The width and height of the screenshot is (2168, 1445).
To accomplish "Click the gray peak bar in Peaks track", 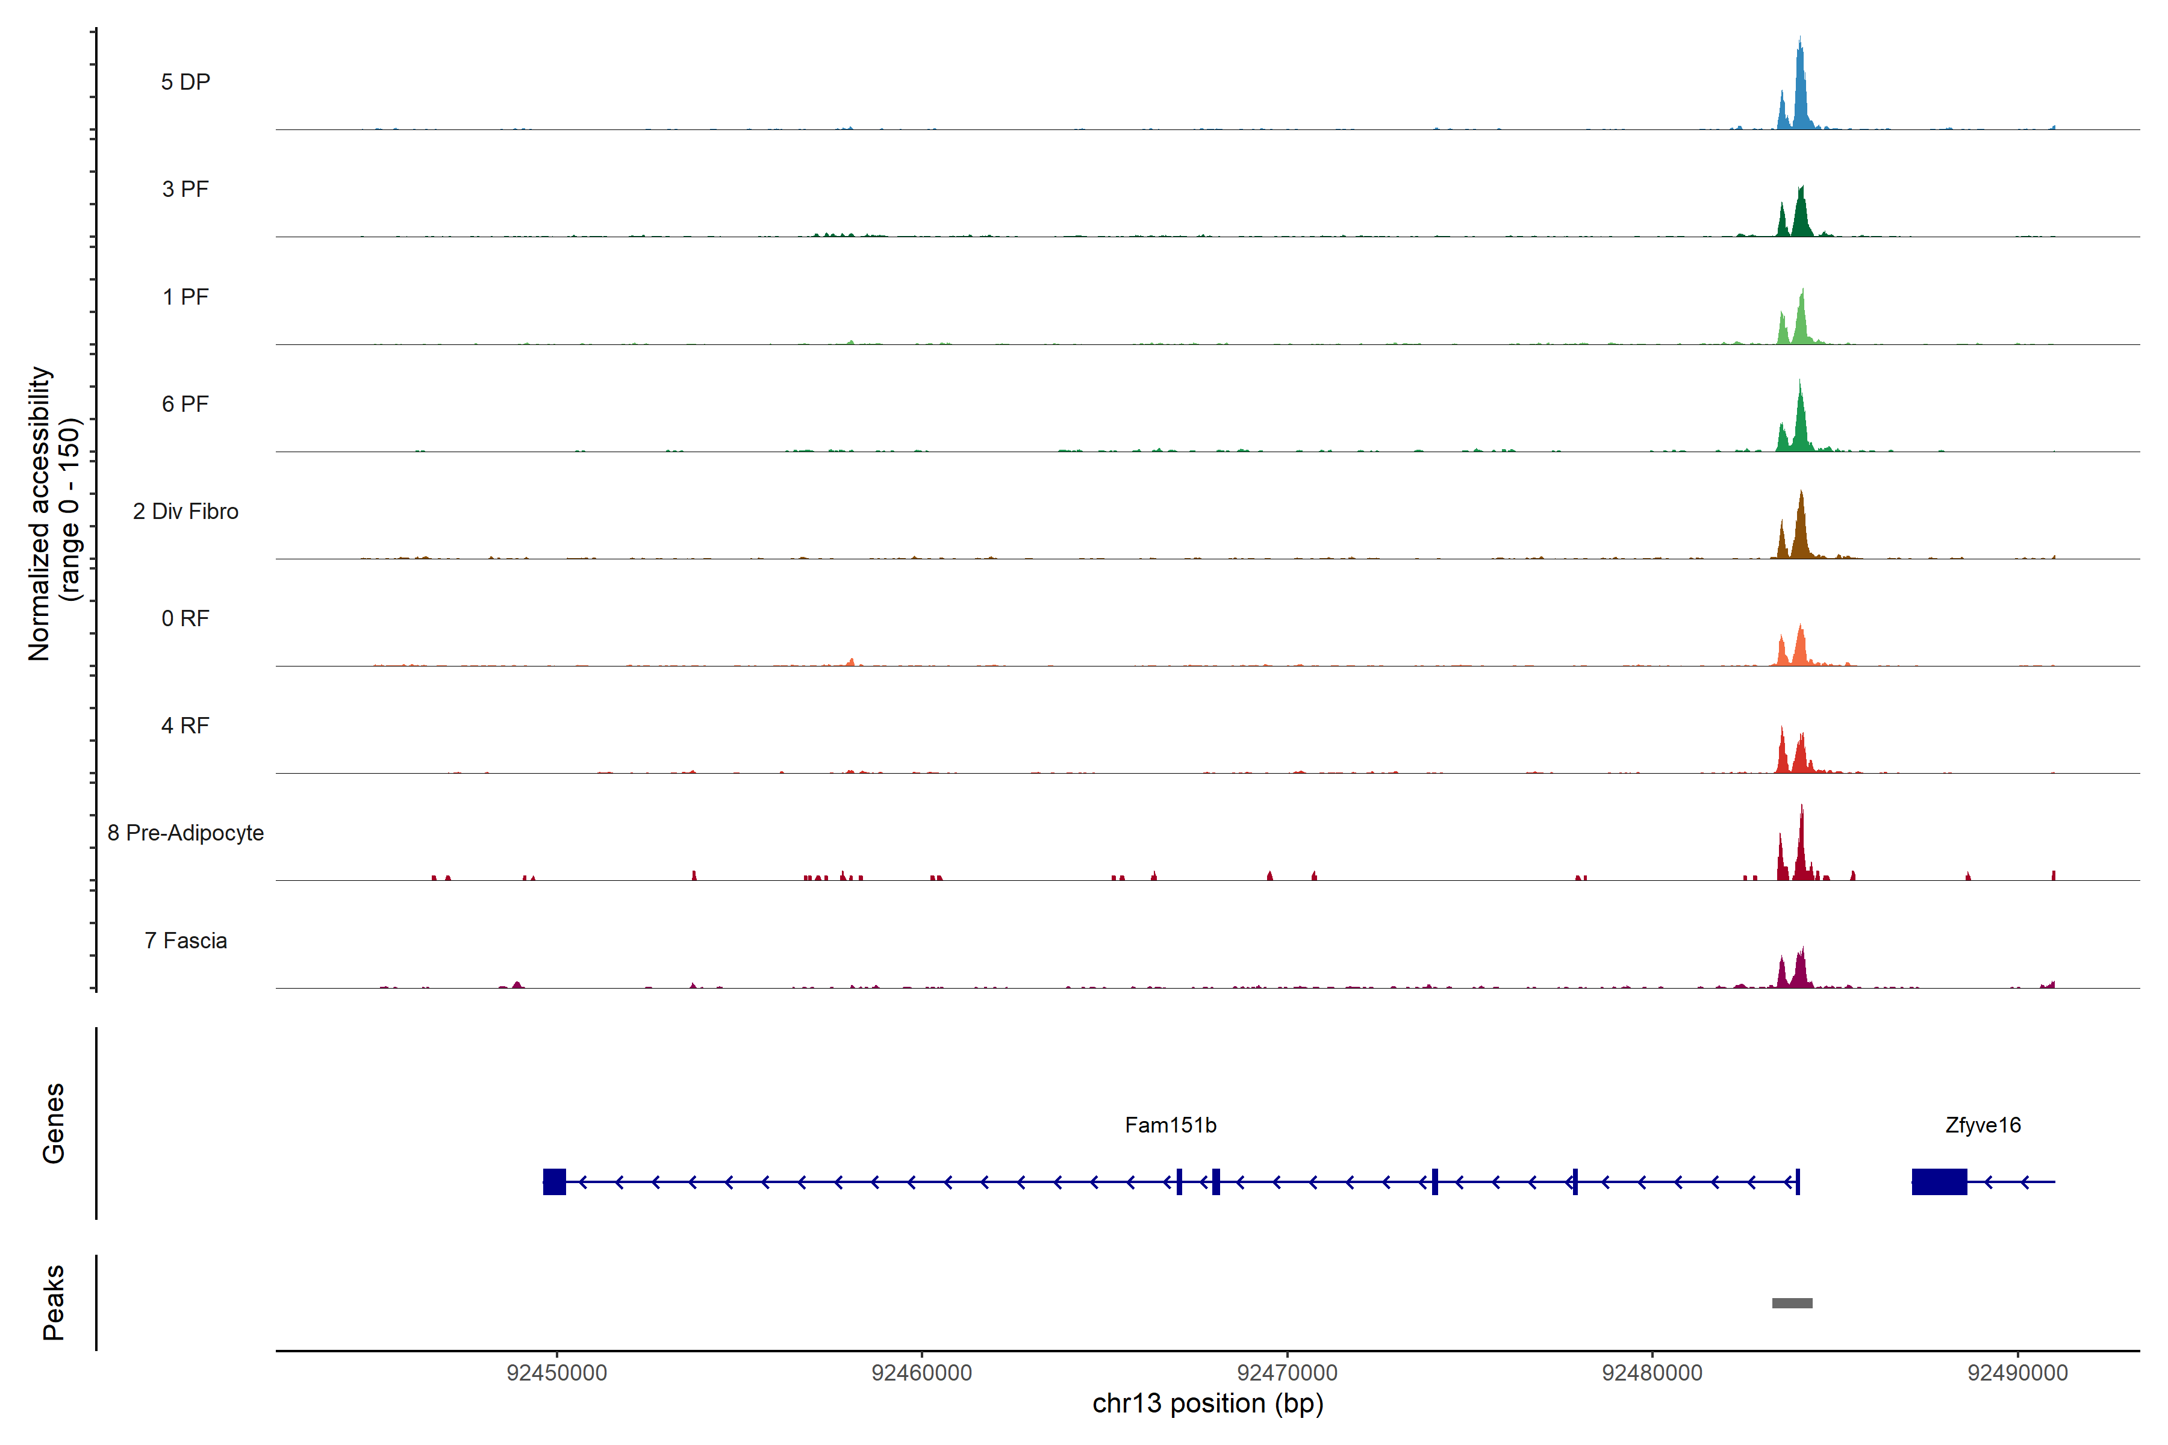I will click(1792, 1303).
